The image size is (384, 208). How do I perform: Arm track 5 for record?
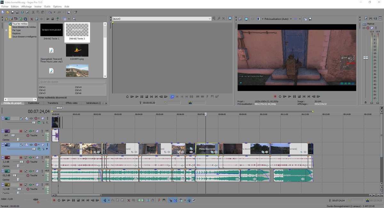(x=21, y=171)
